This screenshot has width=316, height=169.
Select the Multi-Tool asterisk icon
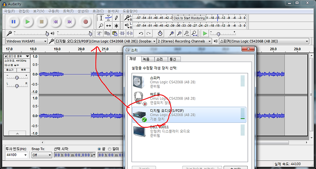click(x=116, y=26)
